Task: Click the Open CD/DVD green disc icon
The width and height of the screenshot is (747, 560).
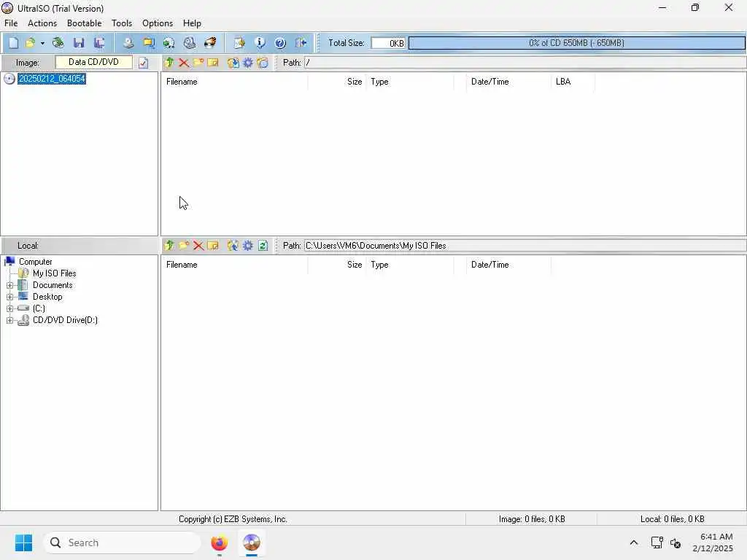Action: [58, 43]
